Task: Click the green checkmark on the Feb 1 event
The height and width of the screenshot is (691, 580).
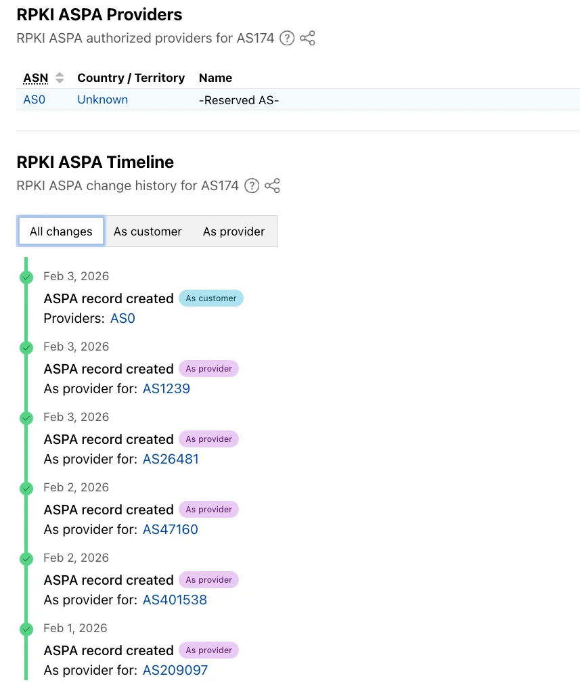Action: point(26,629)
